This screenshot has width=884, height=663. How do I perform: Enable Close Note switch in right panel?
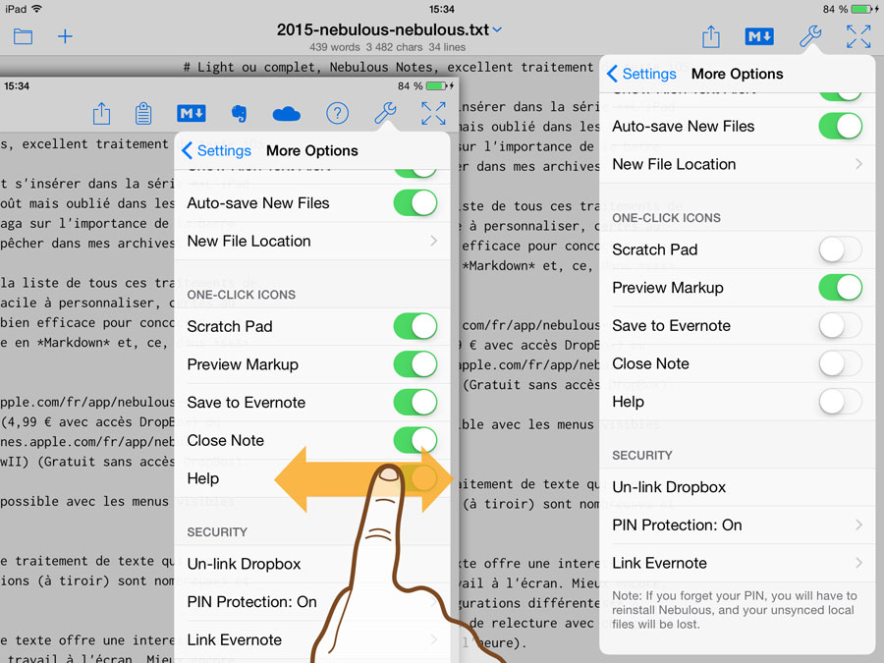tap(840, 363)
